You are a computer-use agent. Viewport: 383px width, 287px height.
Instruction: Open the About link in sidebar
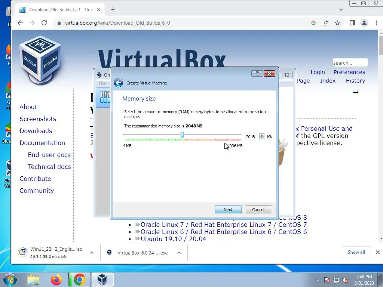click(28, 107)
